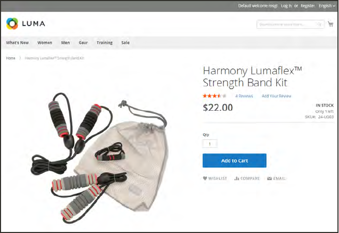Go to What's New page

(x=17, y=43)
